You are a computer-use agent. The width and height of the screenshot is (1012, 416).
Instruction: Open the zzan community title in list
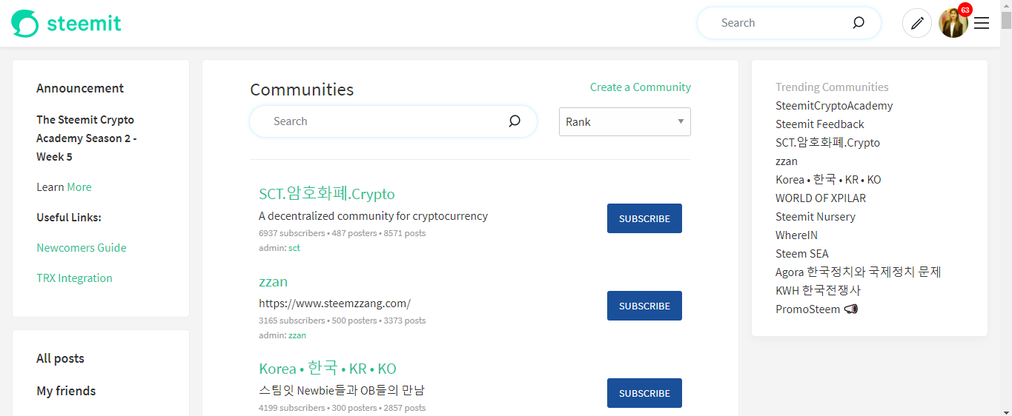coord(273,281)
